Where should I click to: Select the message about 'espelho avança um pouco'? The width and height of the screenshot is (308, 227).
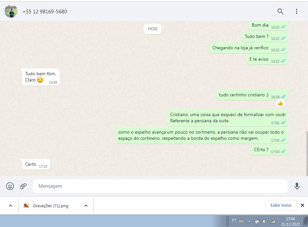click(201, 136)
